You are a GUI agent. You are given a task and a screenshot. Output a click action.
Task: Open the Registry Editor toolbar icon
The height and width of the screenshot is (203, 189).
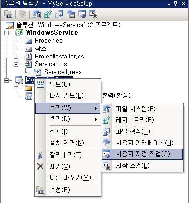(48, 14)
